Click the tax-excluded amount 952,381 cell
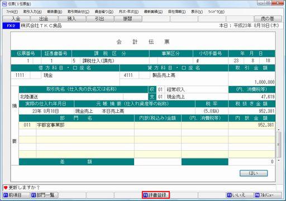Image resolution: width=286 pixels, height=201 pixels. (x=252, y=111)
